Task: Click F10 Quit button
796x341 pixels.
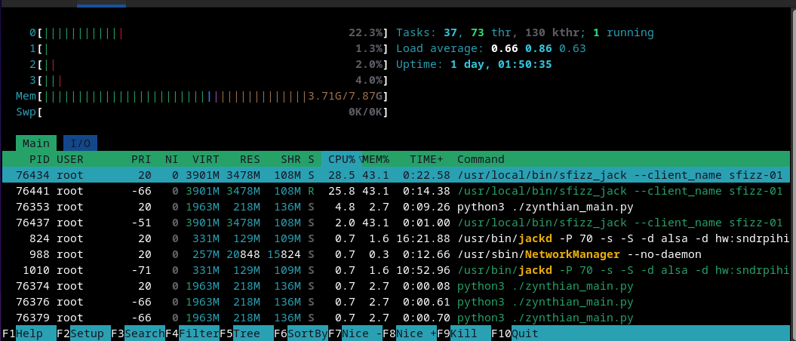Action: (521, 333)
